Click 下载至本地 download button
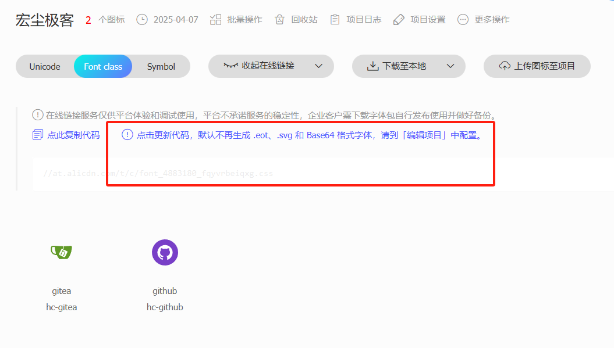The height and width of the screenshot is (348, 614). click(x=397, y=66)
